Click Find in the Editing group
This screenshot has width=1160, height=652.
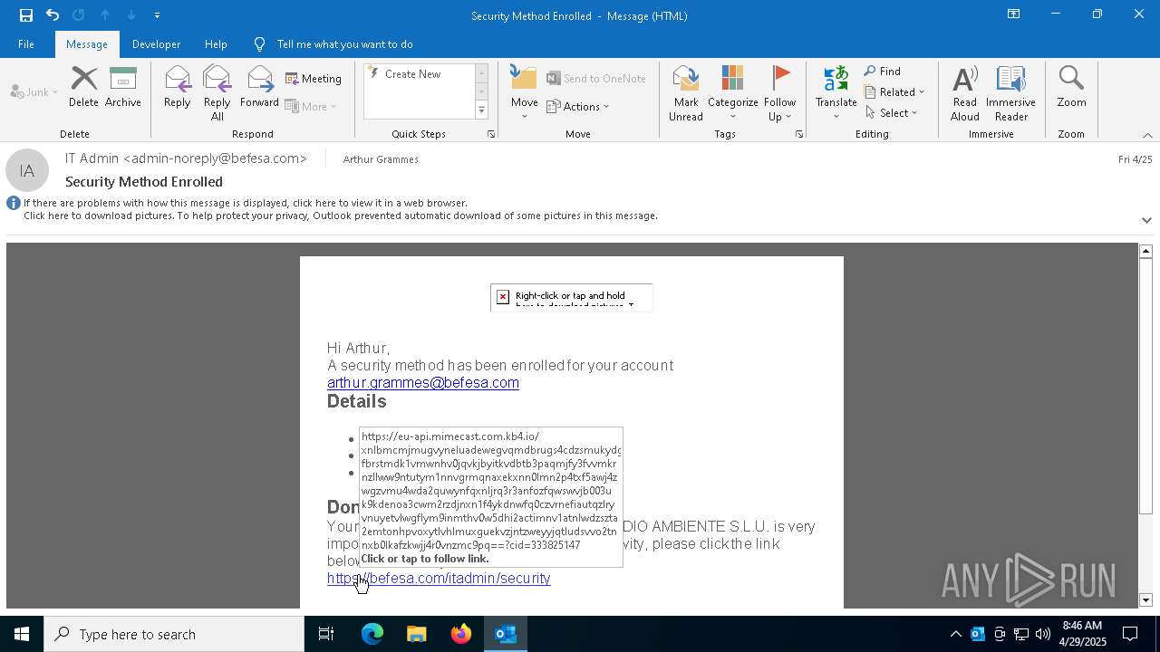[883, 71]
